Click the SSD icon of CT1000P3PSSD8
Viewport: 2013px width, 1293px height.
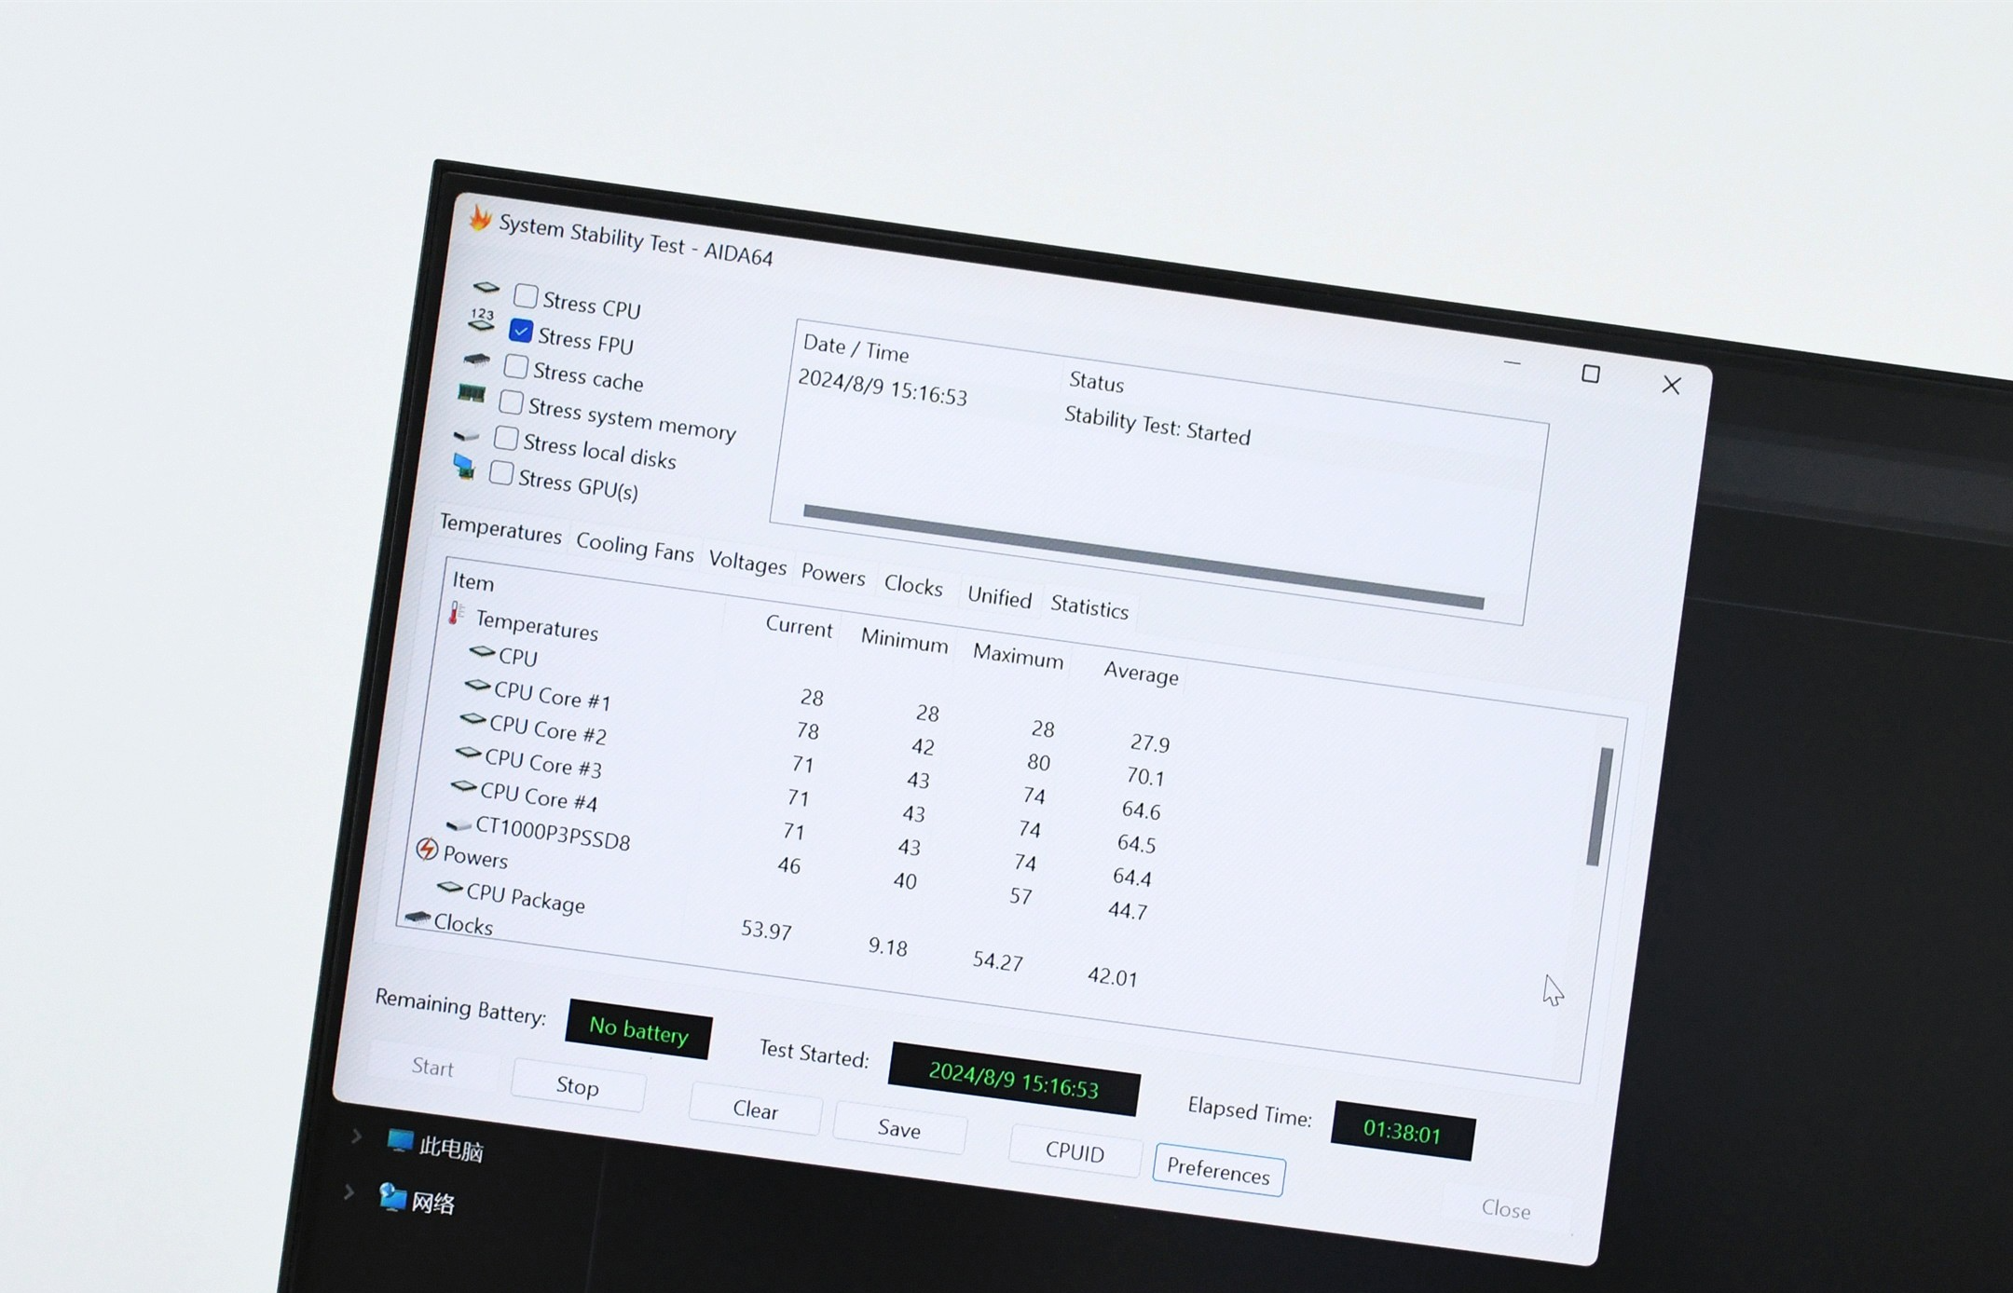[x=459, y=823]
